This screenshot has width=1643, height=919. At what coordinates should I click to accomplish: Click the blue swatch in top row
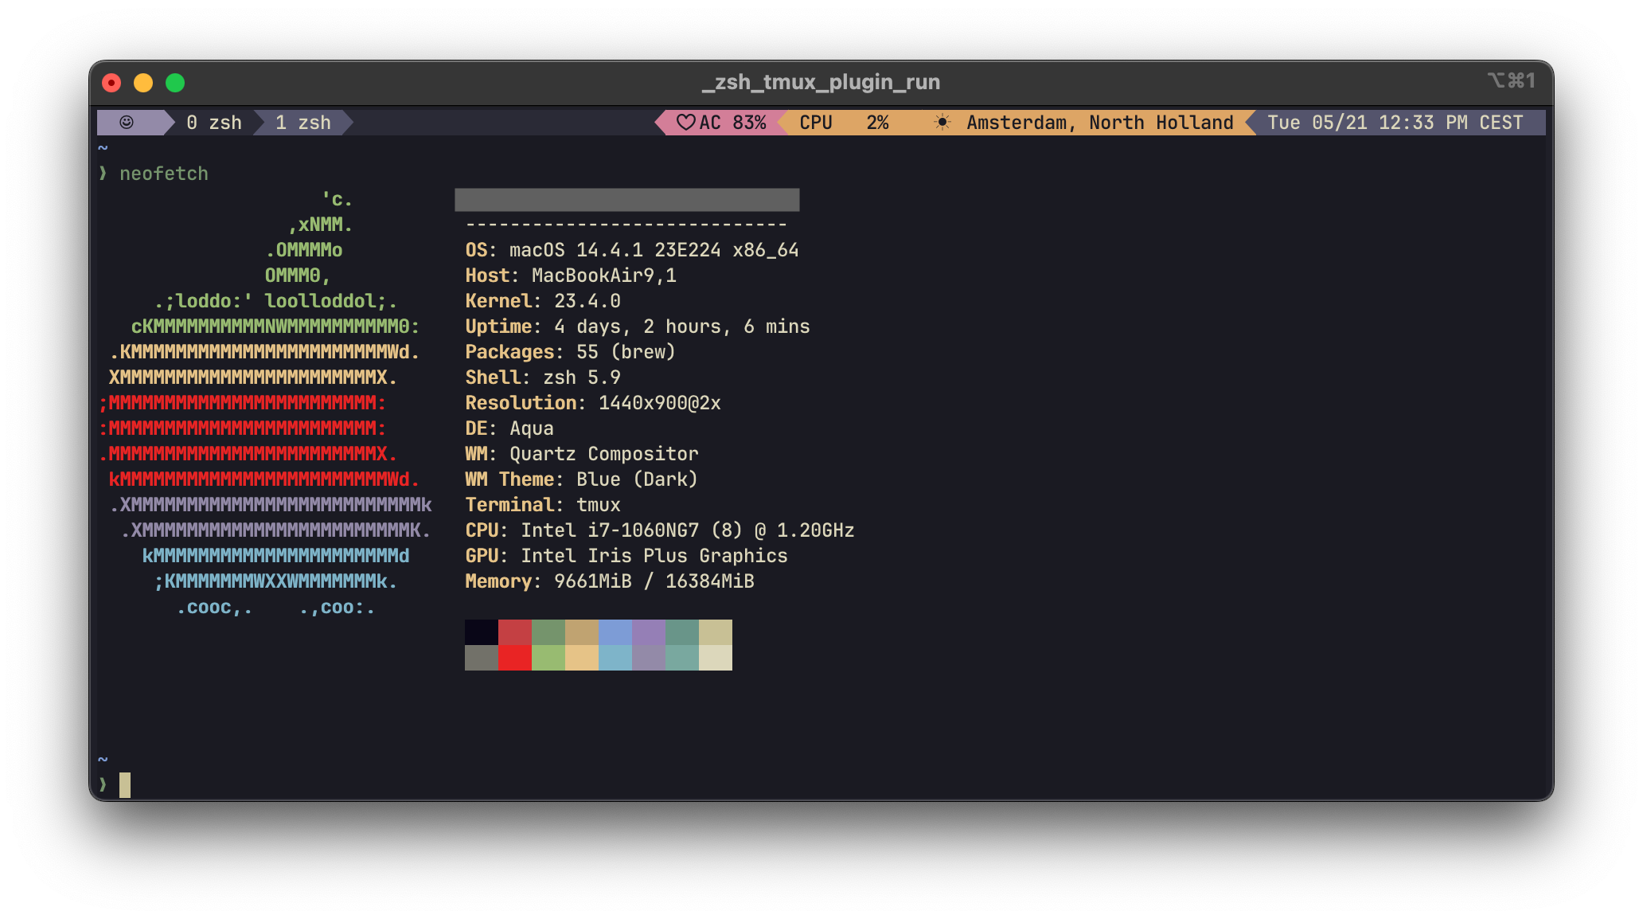615,632
